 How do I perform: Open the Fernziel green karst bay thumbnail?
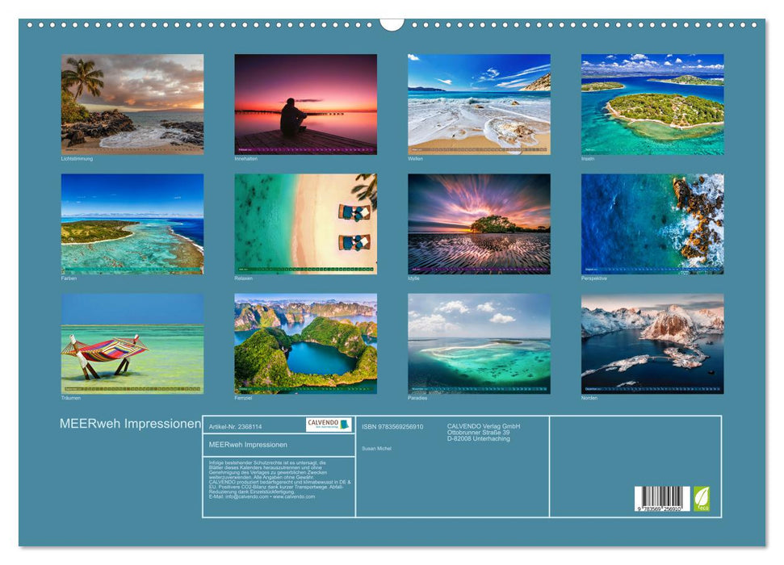click(305, 344)
